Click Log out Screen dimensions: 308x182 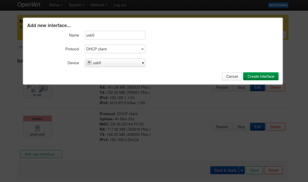point(120,5)
